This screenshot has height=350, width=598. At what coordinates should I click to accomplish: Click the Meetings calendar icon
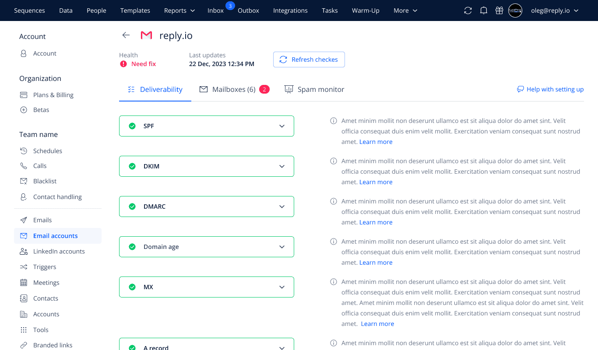click(x=24, y=283)
